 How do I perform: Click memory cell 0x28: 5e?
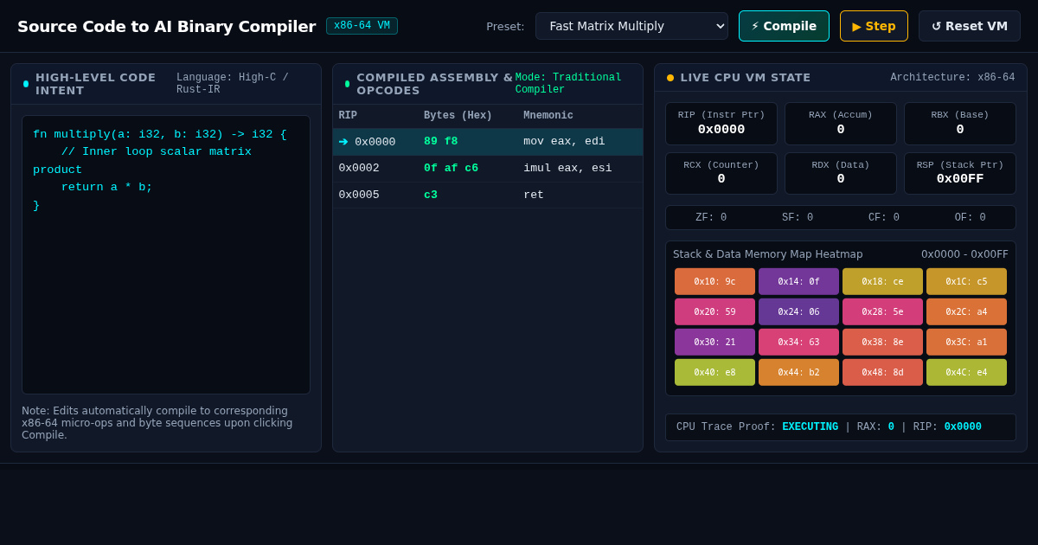click(882, 312)
